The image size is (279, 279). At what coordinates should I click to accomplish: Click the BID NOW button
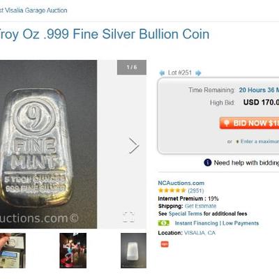[249, 123]
